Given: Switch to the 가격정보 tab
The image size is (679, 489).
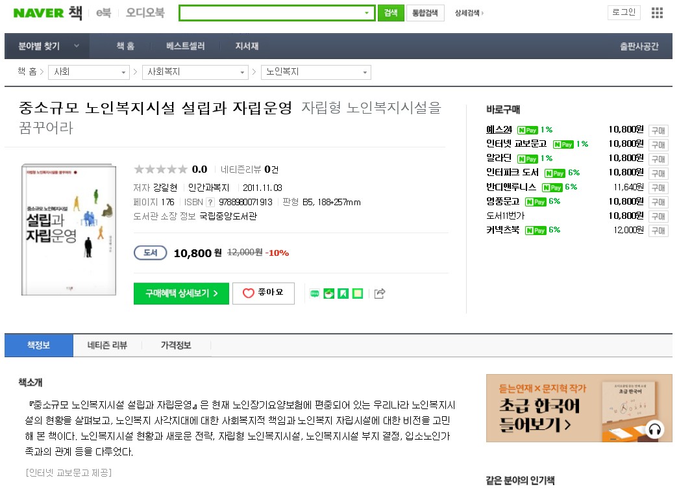Looking at the screenshot, I should pyautogui.click(x=176, y=345).
